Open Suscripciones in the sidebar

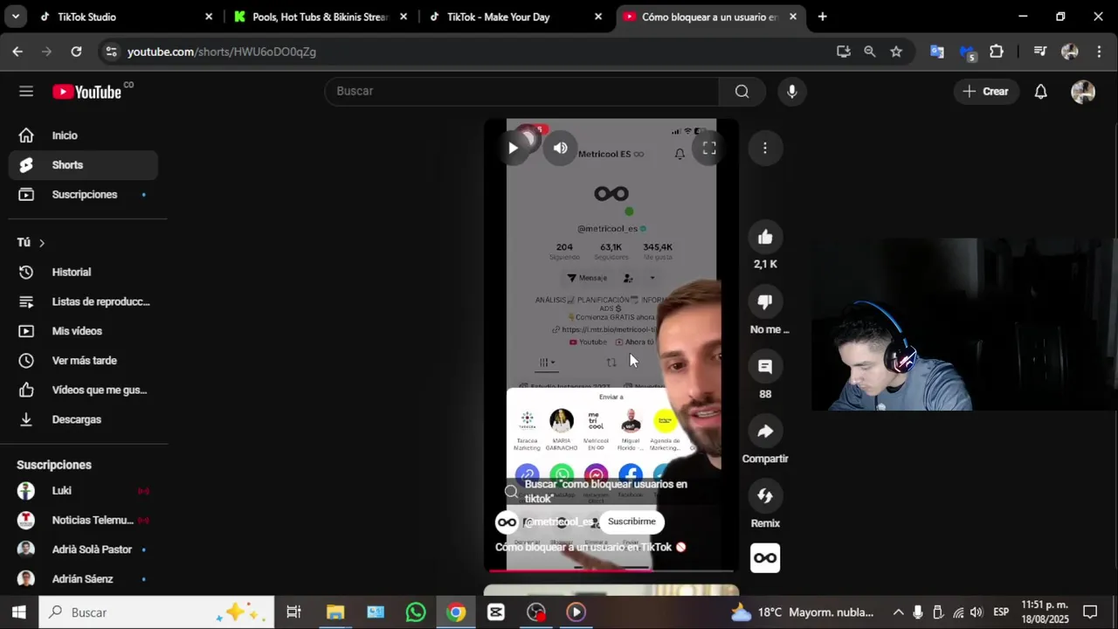pos(83,194)
